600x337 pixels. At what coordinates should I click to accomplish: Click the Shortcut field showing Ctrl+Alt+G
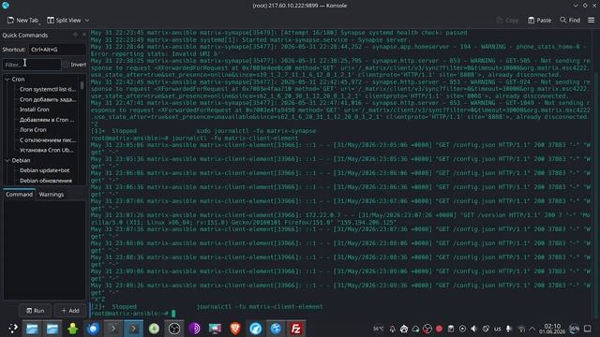point(57,50)
